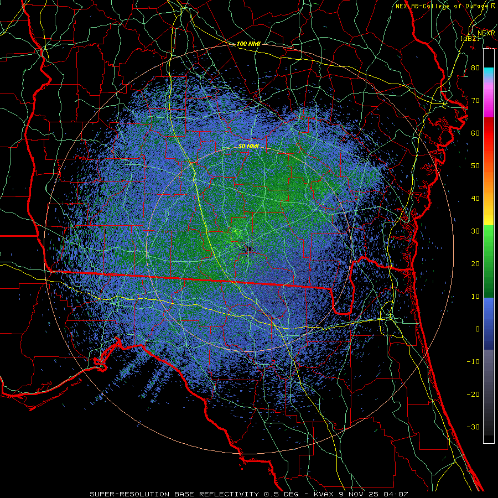Click the 50 NMI range ring label
Image resolution: width=498 pixels, height=498 pixels.
pos(248,146)
